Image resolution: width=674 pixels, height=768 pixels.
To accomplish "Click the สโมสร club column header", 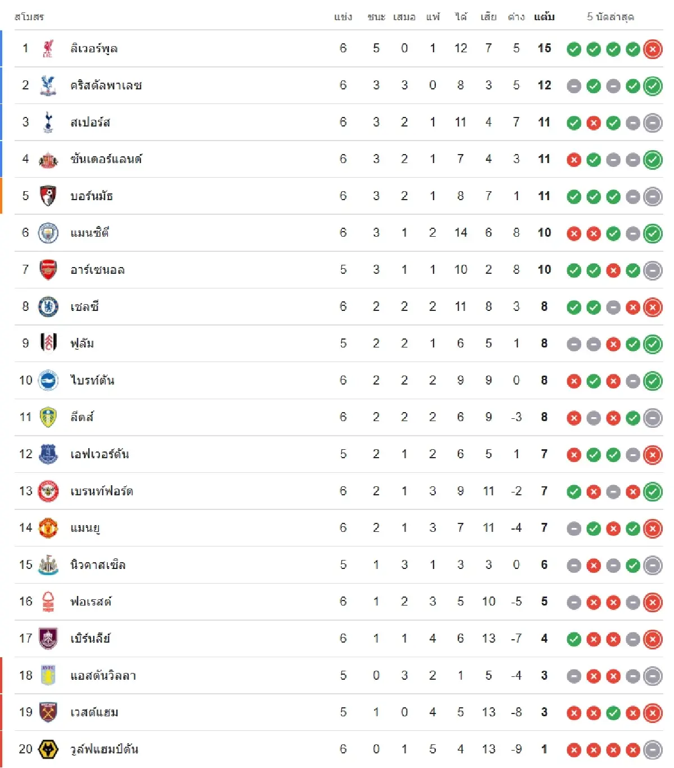I will (x=29, y=17).
